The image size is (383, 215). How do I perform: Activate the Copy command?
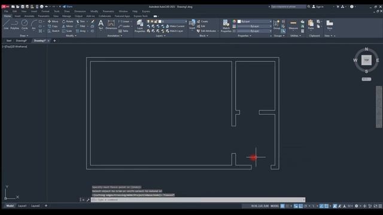(53, 26)
